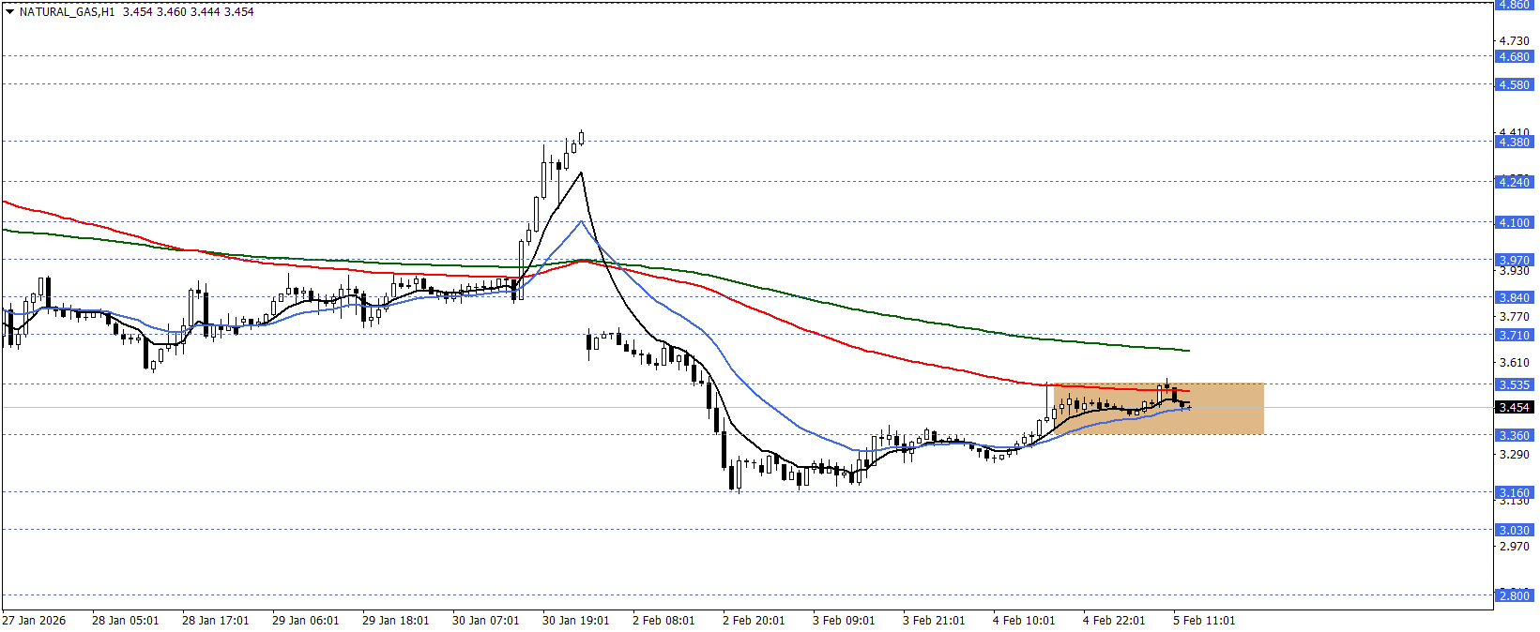1540x632 pixels.
Task: Click the 3.535 resistance level label
Action: 1514,385
